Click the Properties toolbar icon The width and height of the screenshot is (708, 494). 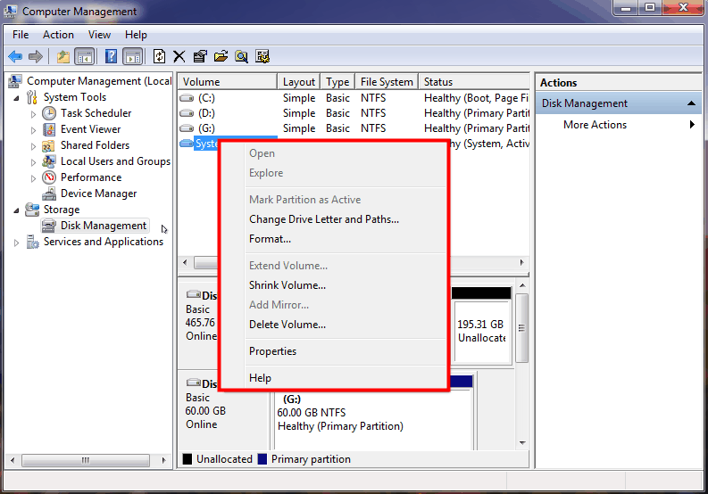point(200,56)
